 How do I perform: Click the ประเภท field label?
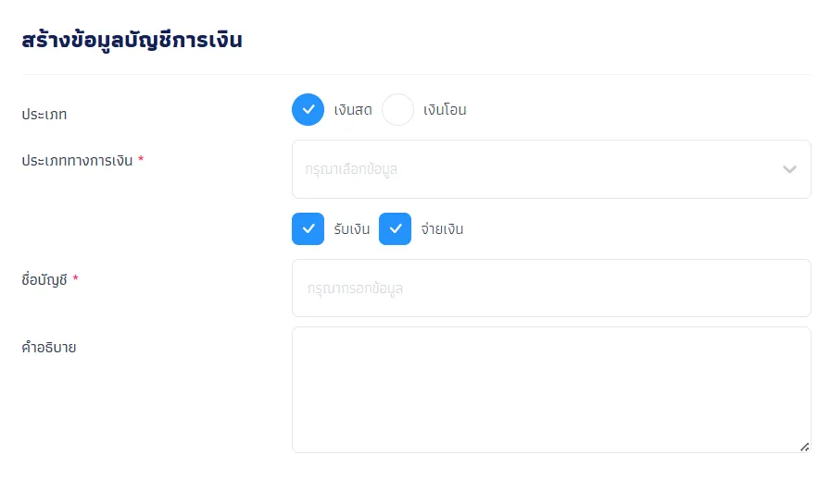click(44, 115)
